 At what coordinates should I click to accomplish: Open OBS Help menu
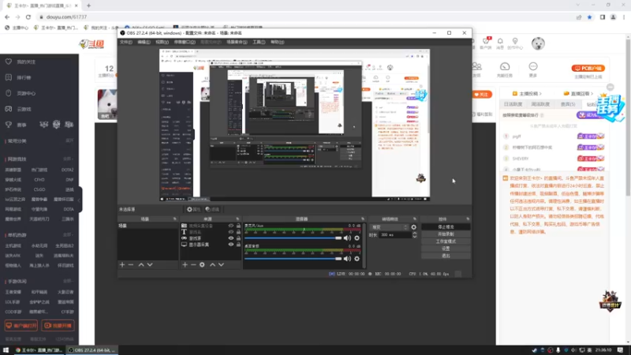point(277,42)
